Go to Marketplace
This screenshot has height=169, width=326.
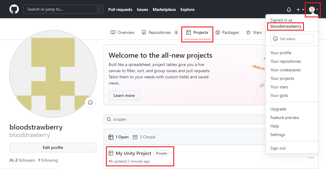pos(164,10)
